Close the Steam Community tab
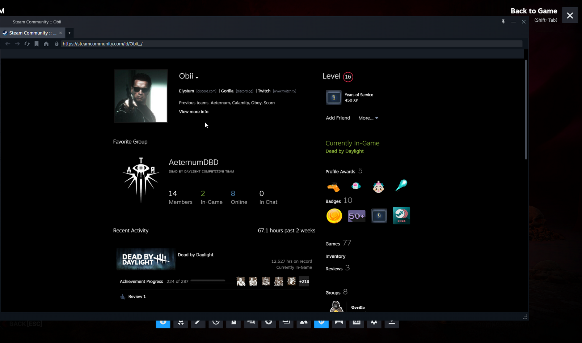This screenshot has width=582, height=343. click(60, 33)
